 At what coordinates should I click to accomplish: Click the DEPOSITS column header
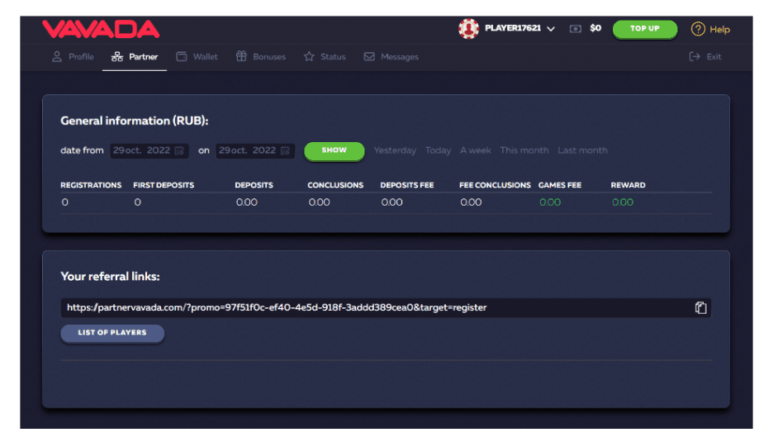(x=254, y=185)
